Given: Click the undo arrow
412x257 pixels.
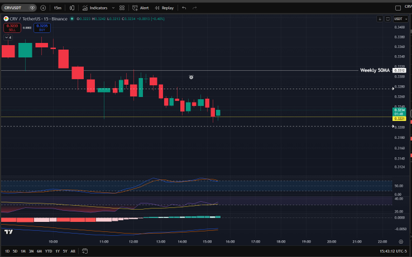Looking at the screenshot, I should coord(184,8).
